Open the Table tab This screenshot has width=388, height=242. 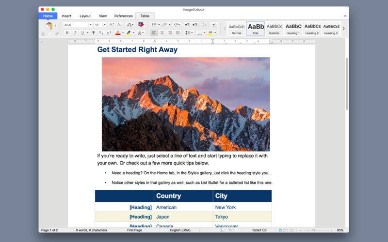(x=145, y=16)
